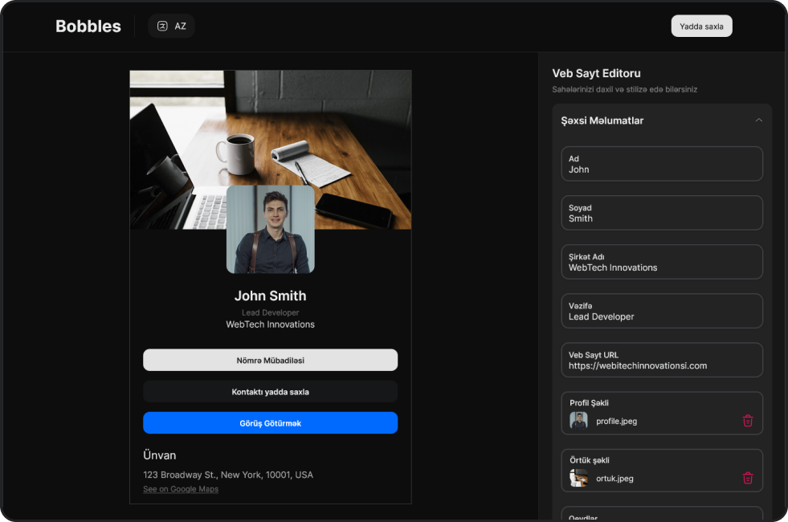Focus the Veb Sayt URL field
Image resolution: width=788 pixels, height=522 pixels.
pyautogui.click(x=662, y=361)
